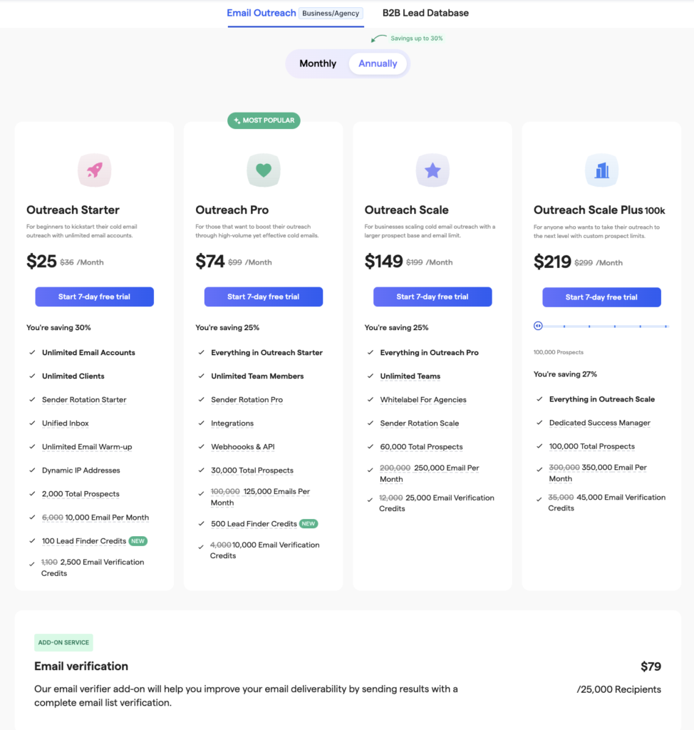Click the pink rocket Outreach Starter icon
The image size is (694, 730).
[x=95, y=170]
